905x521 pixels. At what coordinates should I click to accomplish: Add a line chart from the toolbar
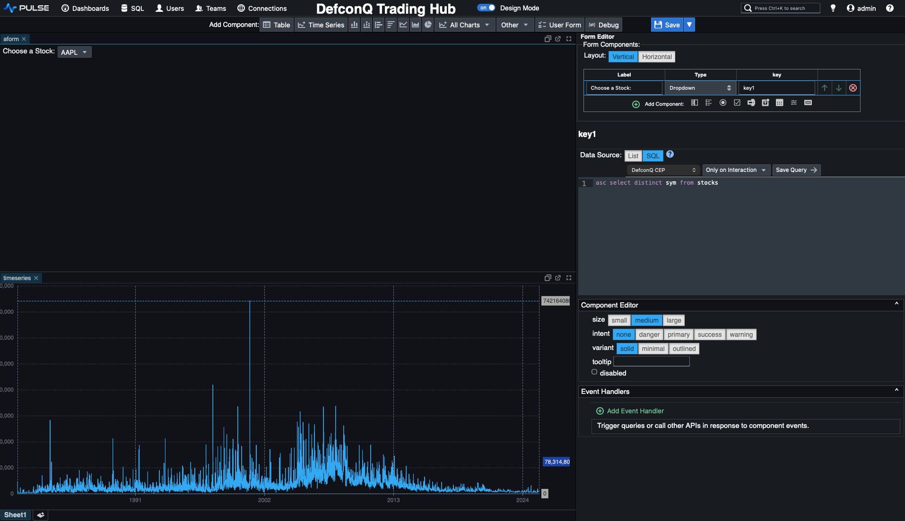402,25
